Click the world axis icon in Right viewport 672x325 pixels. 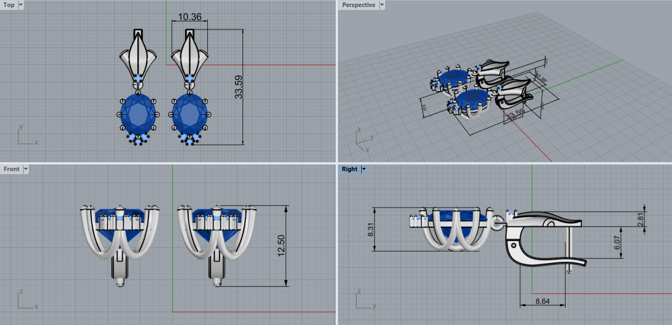[x=365, y=299]
